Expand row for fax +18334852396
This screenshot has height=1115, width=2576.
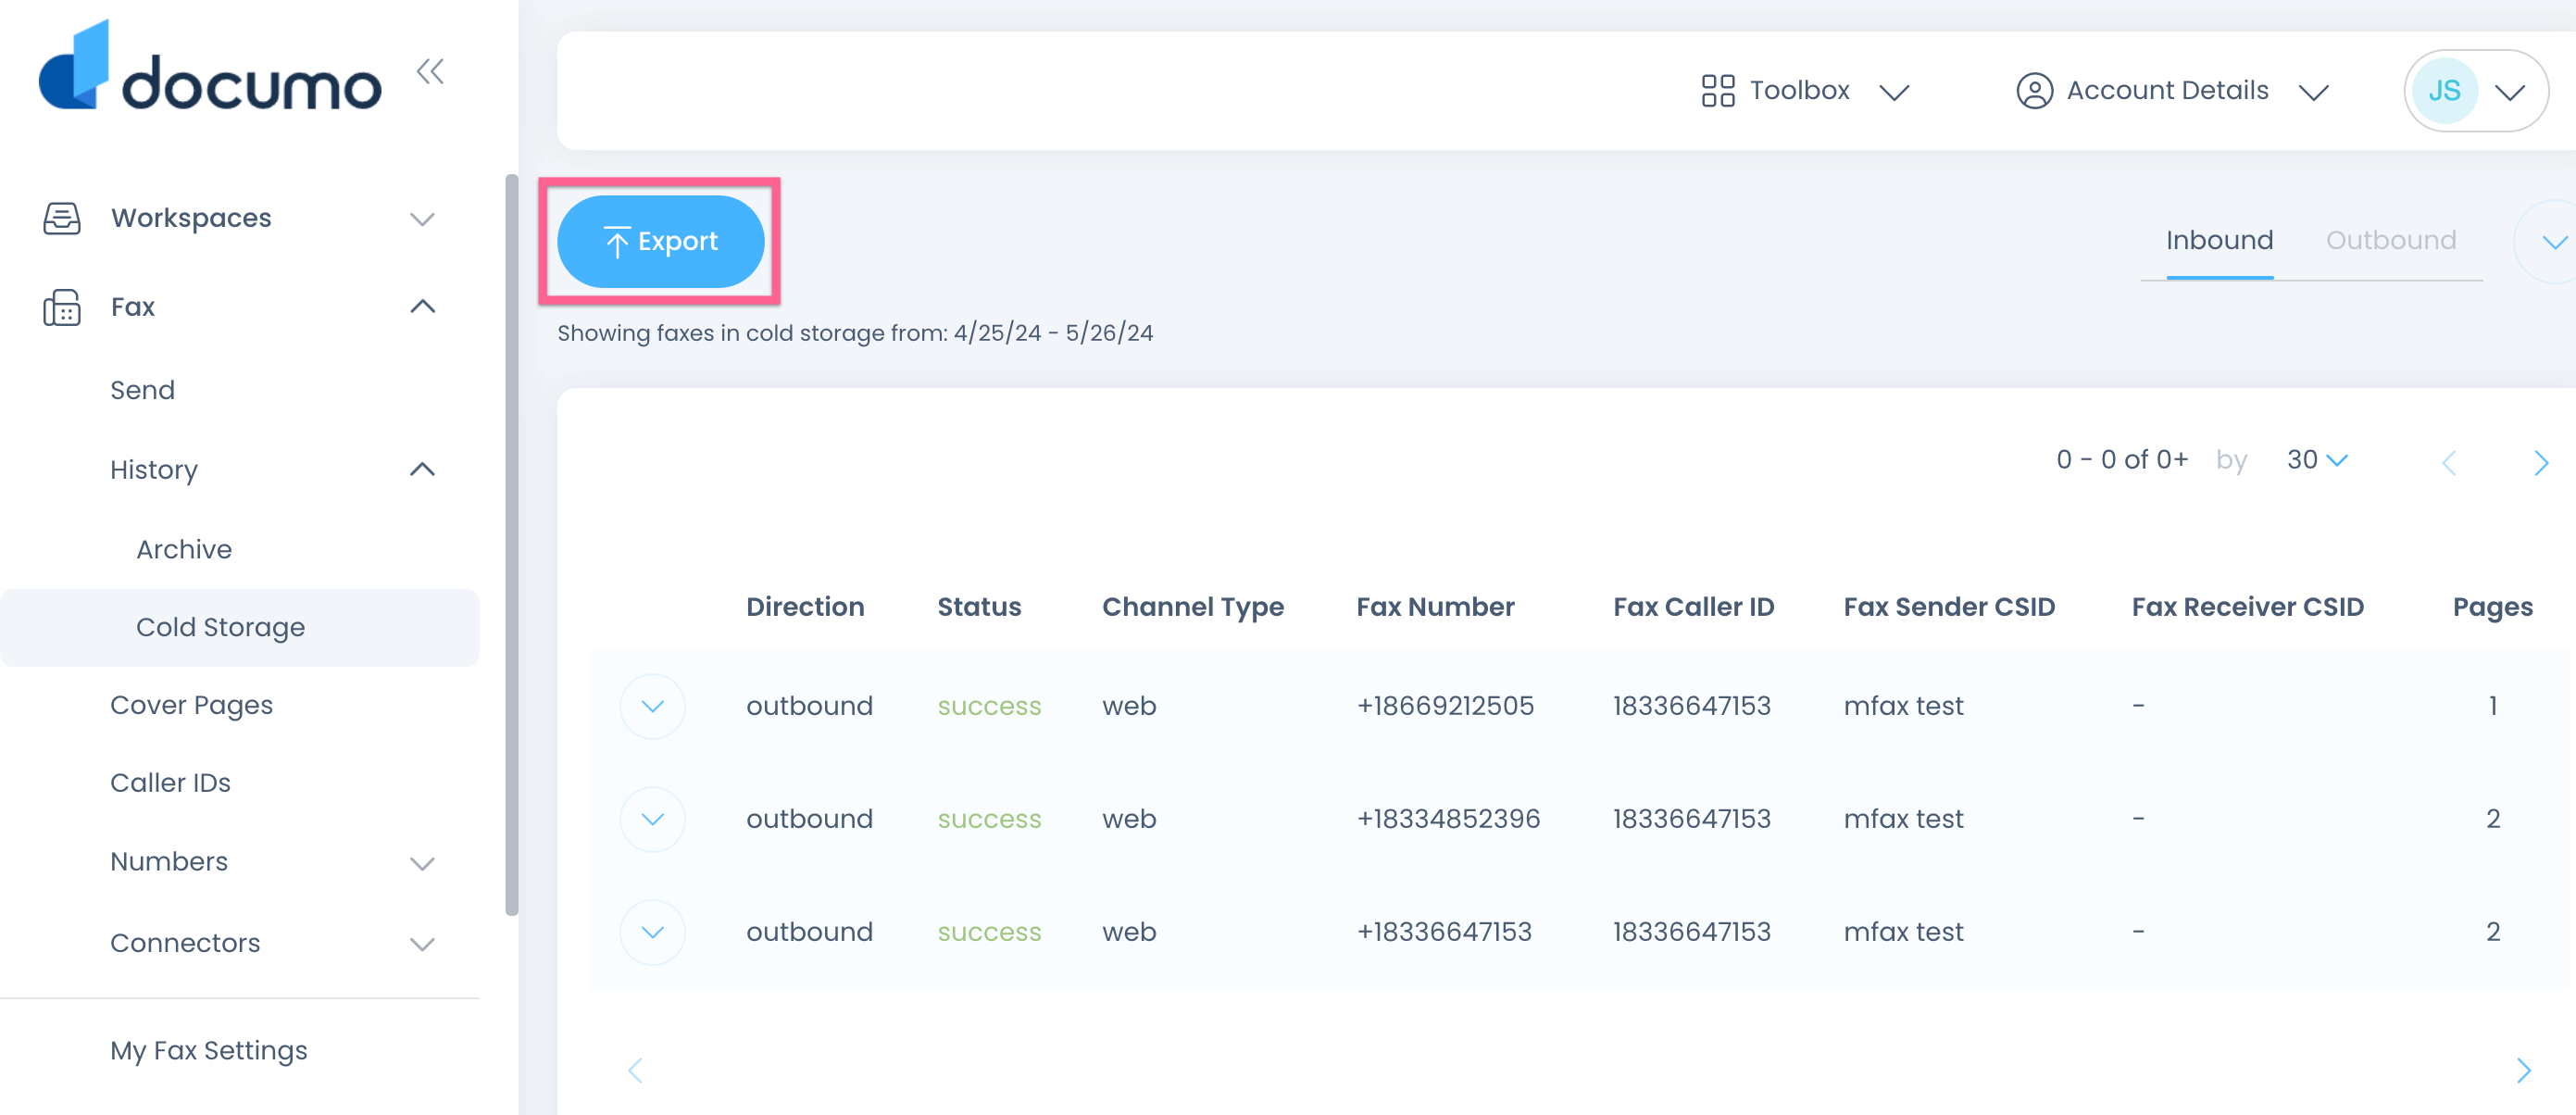pyautogui.click(x=652, y=819)
